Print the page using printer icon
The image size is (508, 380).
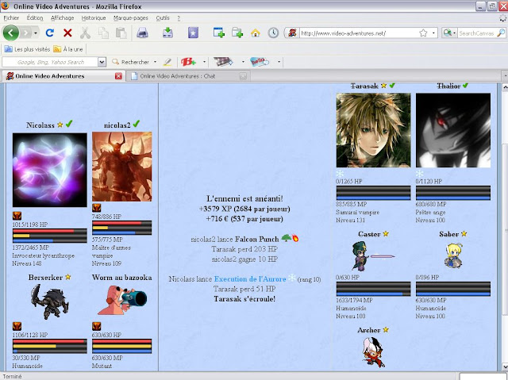pos(142,33)
